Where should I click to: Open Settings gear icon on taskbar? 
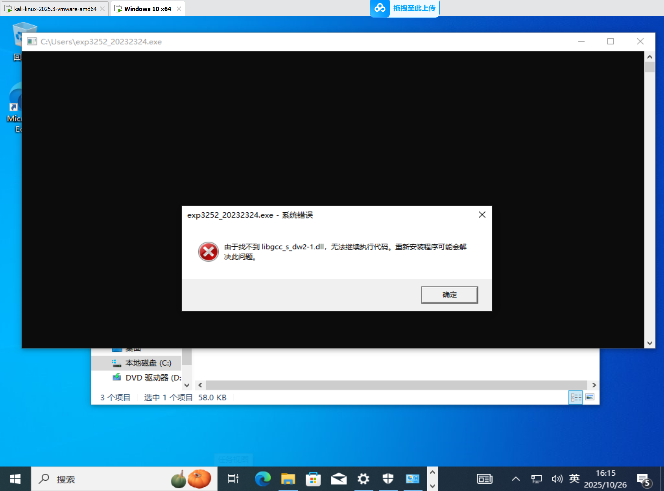[363, 479]
